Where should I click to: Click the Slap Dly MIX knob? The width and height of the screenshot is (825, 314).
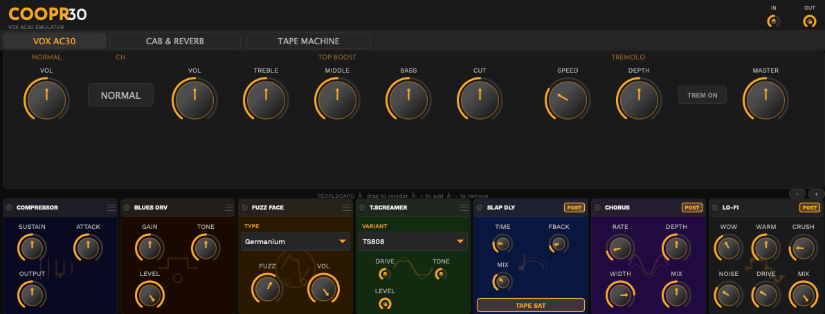(502, 282)
